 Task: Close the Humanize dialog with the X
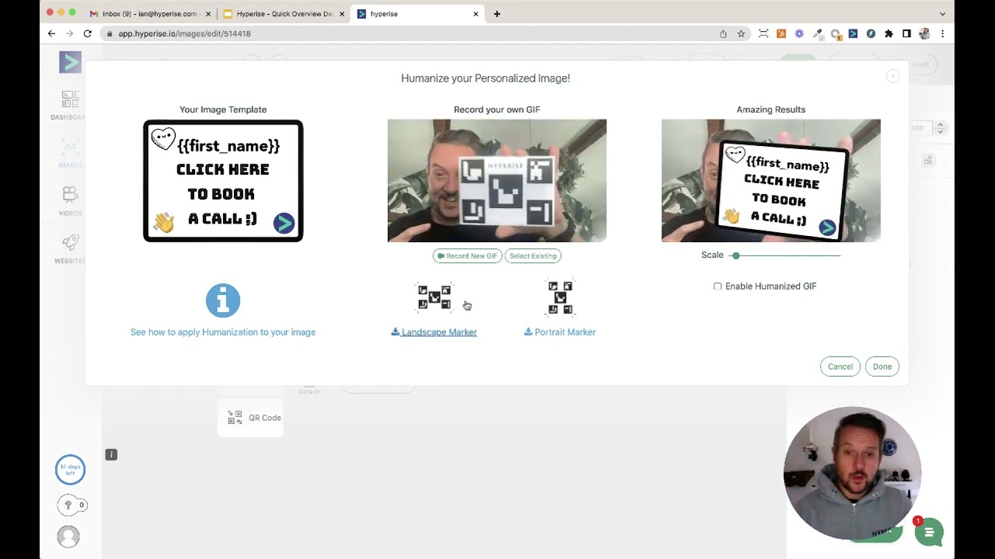(x=892, y=76)
